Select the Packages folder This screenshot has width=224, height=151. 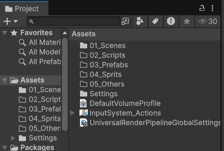[x=32, y=147]
